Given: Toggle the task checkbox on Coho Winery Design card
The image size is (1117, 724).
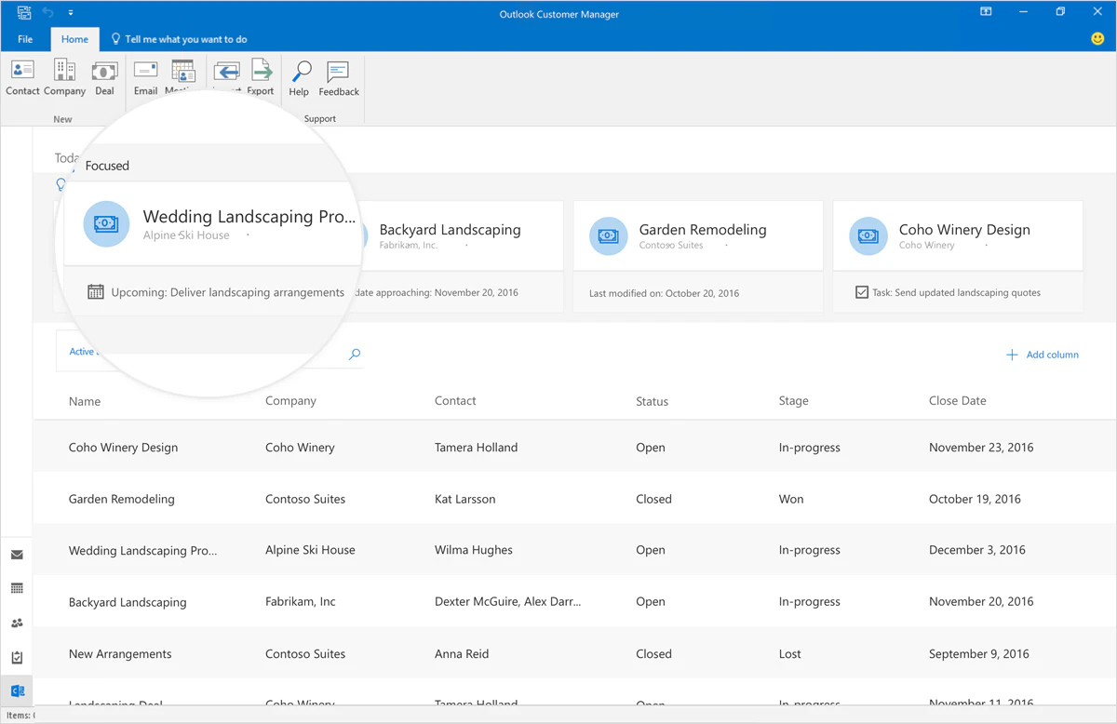Looking at the screenshot, I should 861,291.
